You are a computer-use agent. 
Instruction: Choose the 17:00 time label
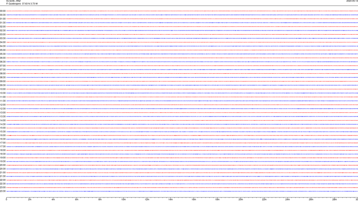point(3,143)
